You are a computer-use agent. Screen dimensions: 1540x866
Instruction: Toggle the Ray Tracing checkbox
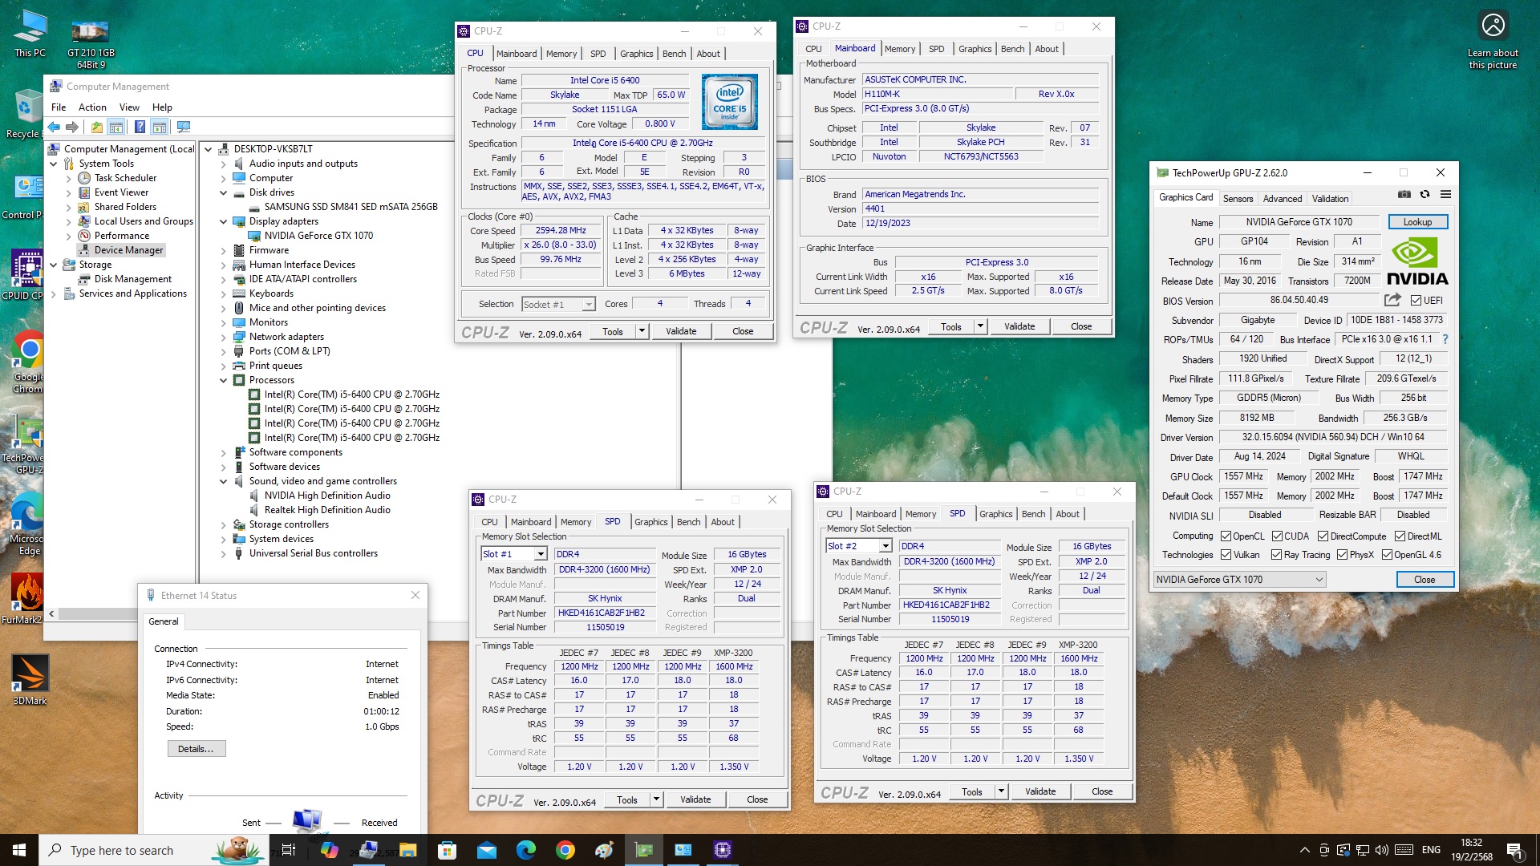click(1276, 555)
